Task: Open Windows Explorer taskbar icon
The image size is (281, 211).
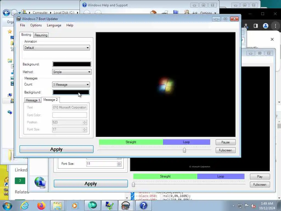Action: [57, 206]
